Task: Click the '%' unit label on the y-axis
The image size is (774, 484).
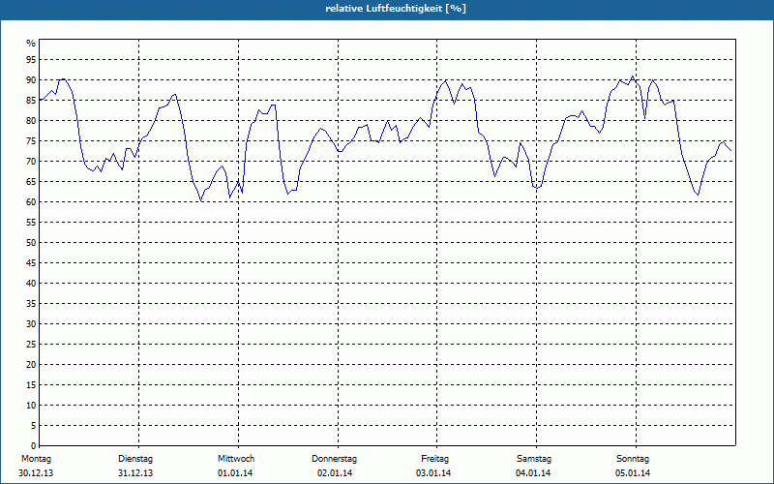Action: (x=31, y=44)
